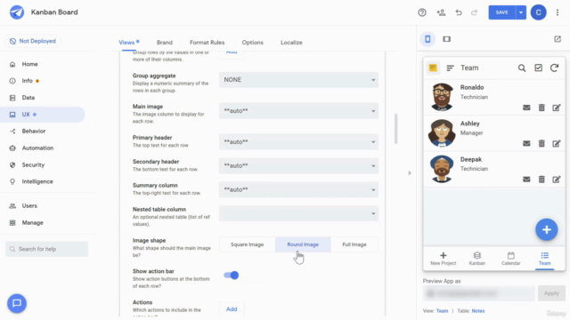This screenshot has height=320, width=570.
Task: Click email icon in Ronaldo's row
Action: 526,108
